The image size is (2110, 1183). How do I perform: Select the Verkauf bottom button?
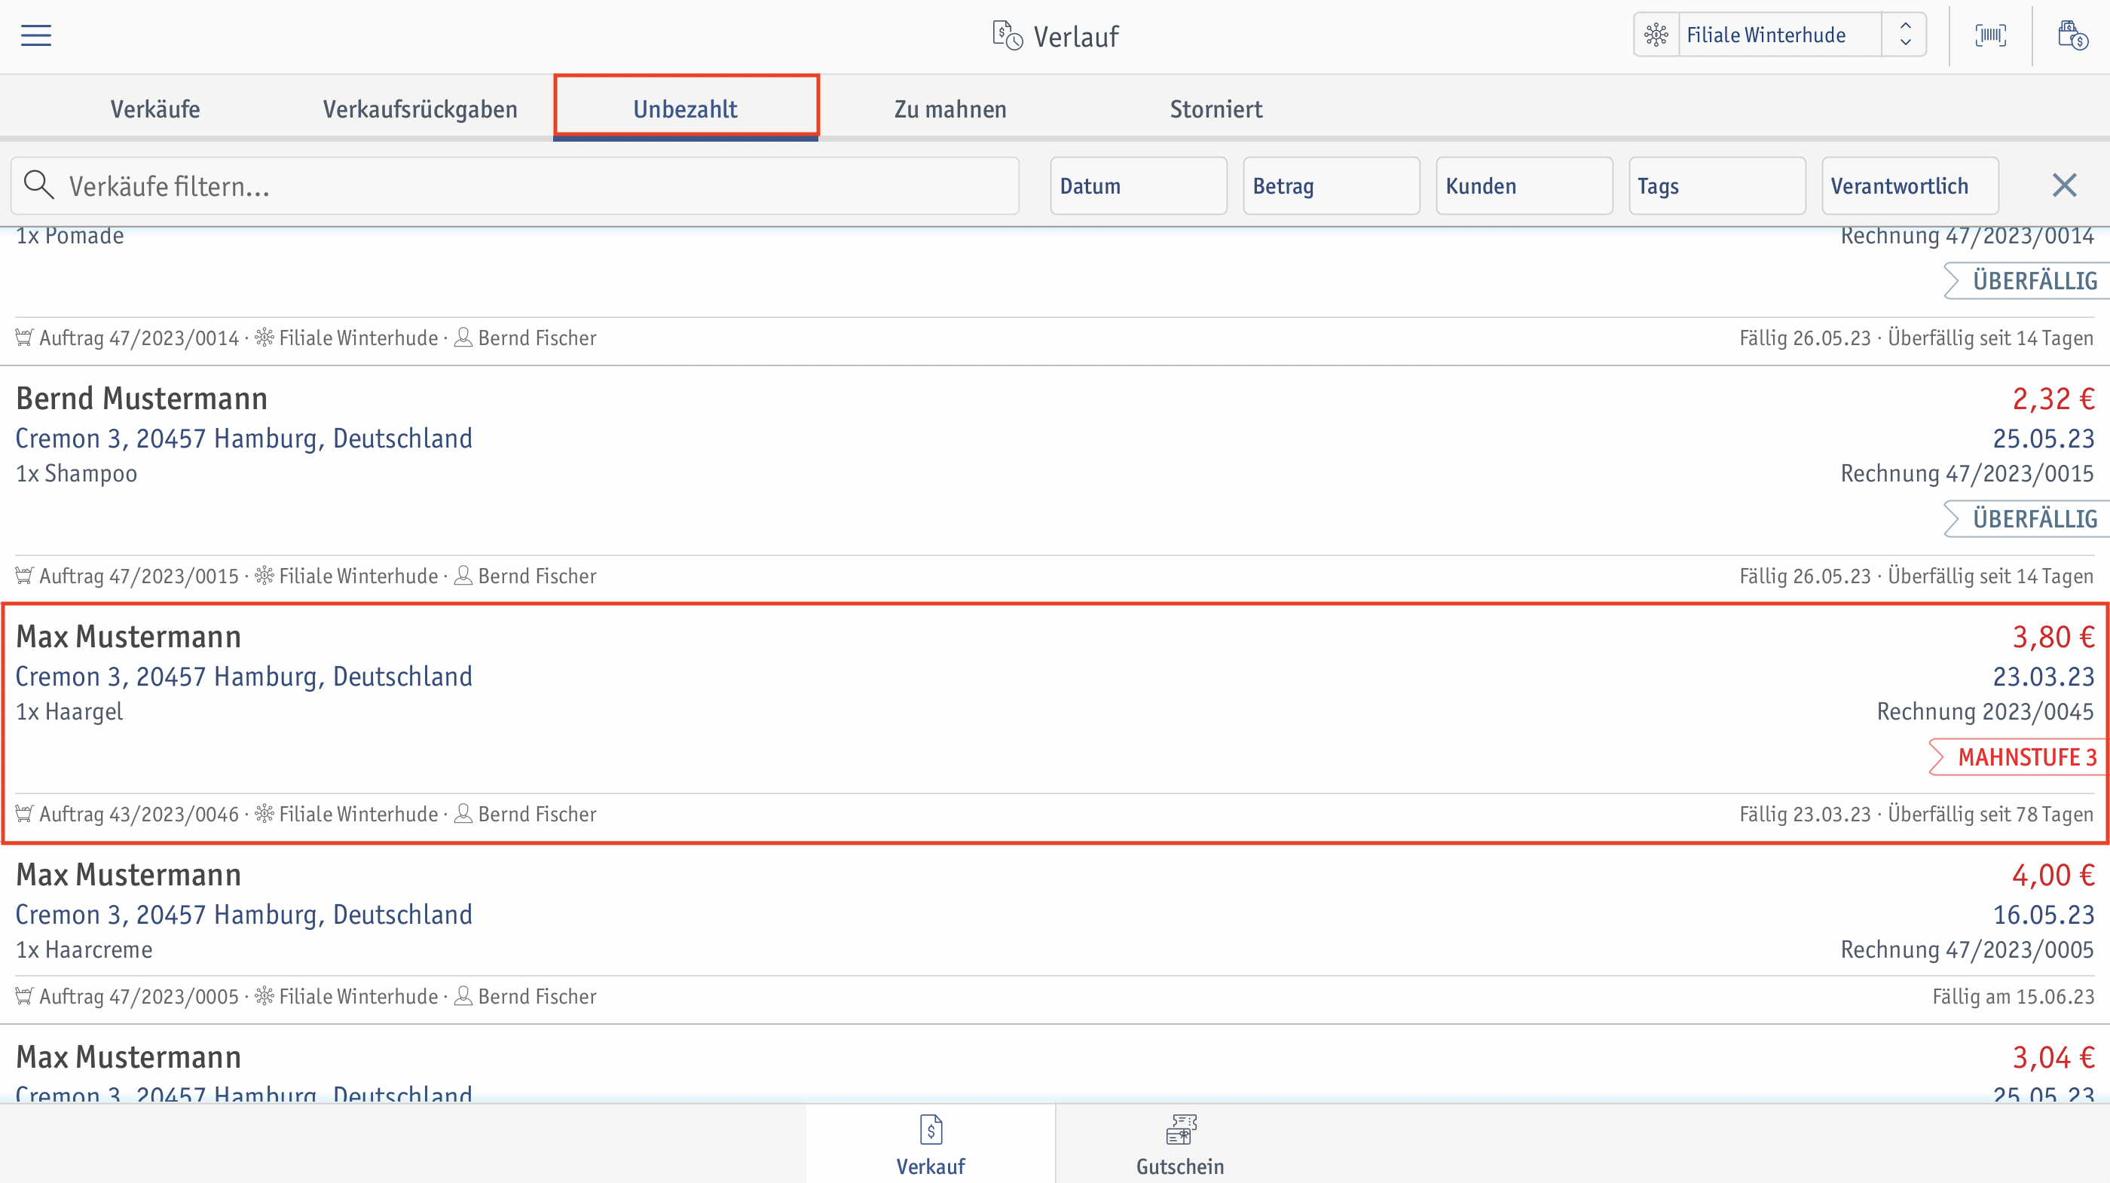pyautogui.click(x=931, y=1144)
